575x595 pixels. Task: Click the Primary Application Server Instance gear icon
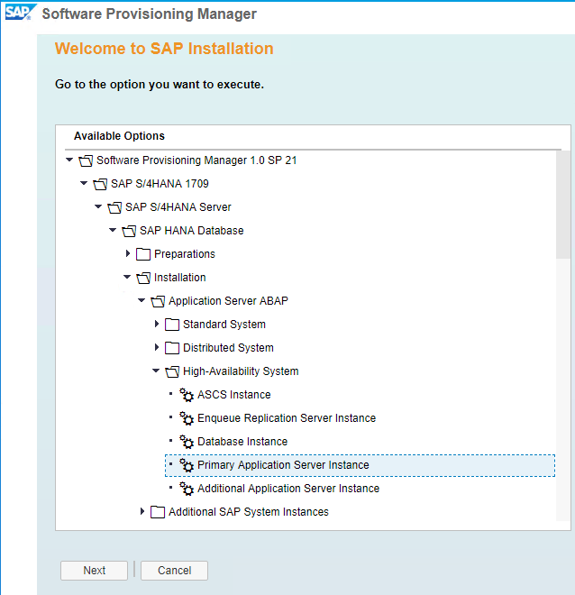[187, 465]
